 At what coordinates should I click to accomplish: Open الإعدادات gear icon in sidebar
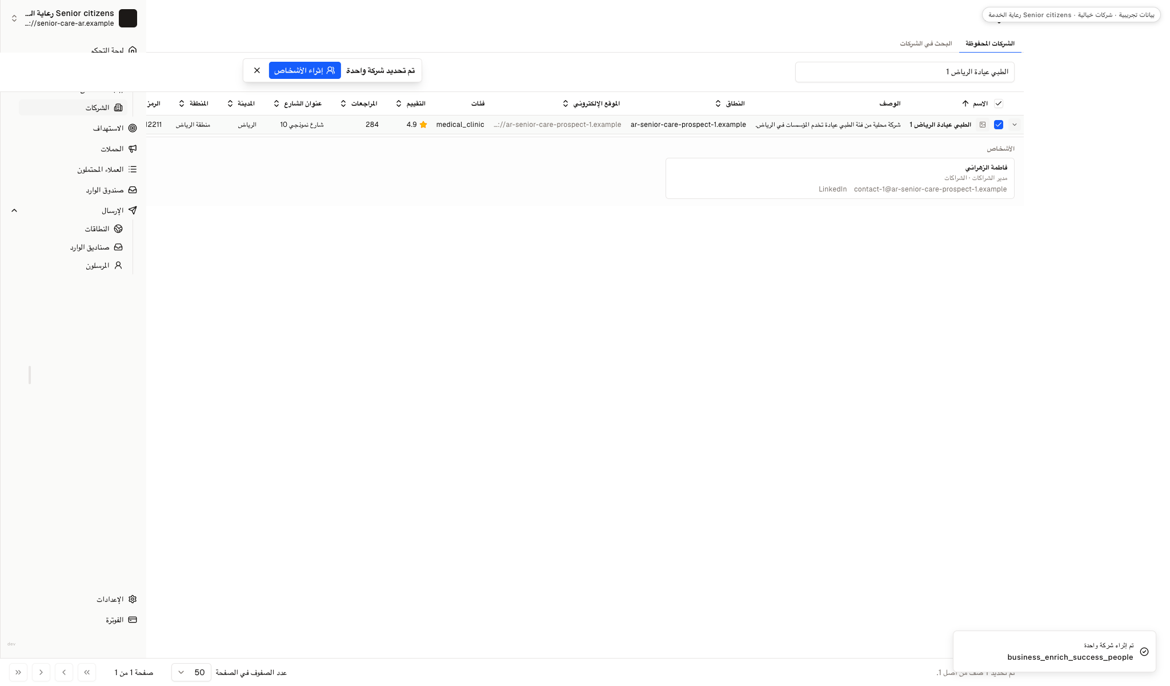pos(133,599)
